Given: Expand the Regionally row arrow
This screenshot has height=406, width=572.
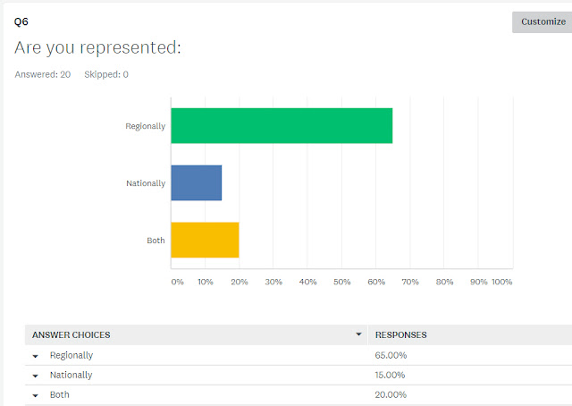Looking at the screenshot, I should pos(36,356).
